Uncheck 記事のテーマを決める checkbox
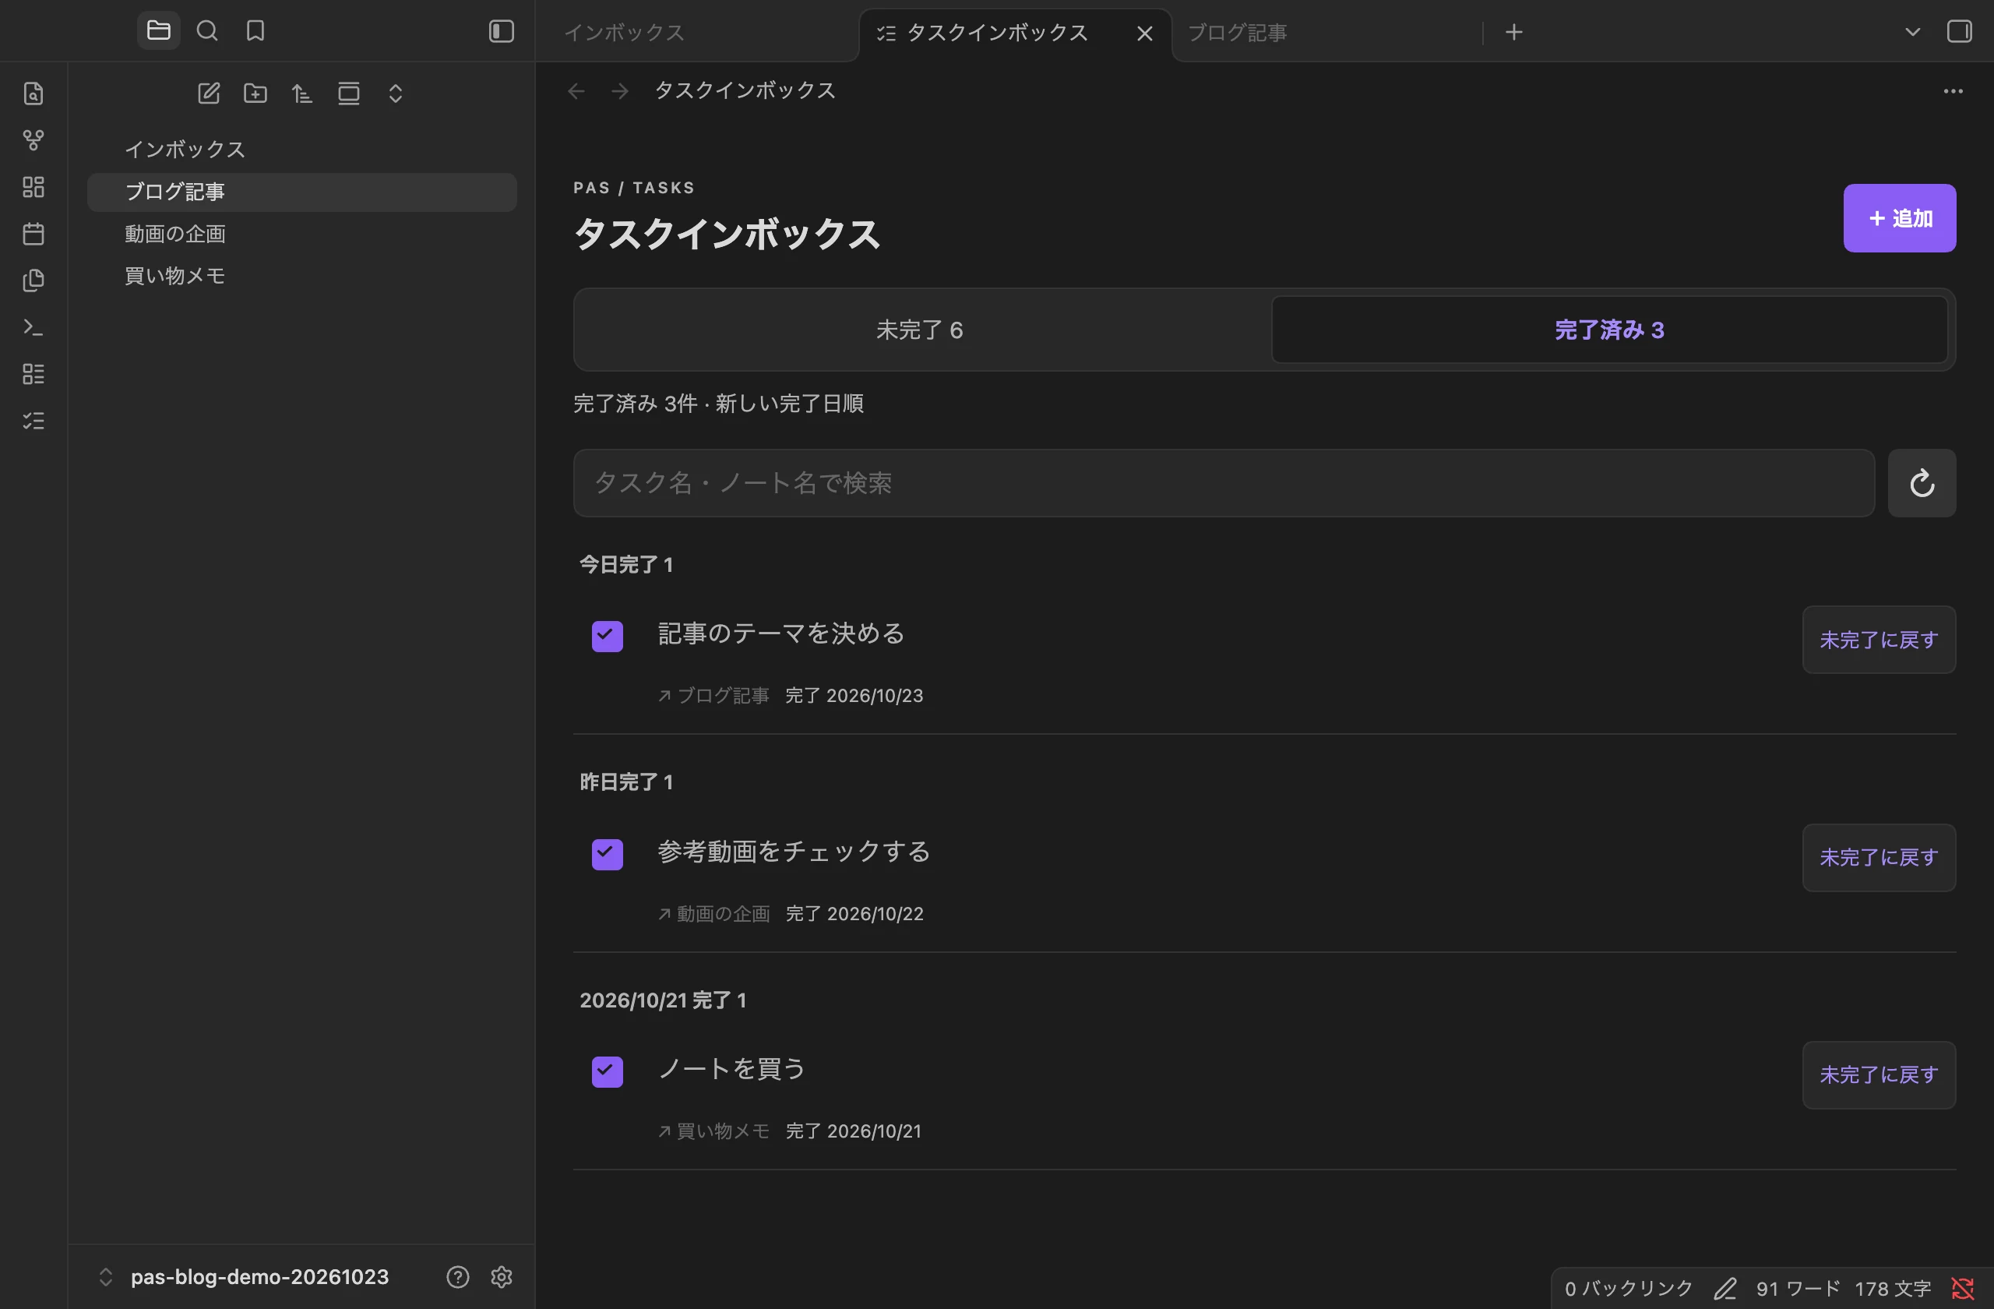The height and width of the screenshot is (1309, 1994). [607, 636]
